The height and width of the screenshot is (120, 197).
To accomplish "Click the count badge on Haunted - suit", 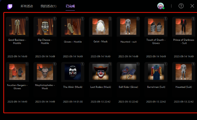I will click(x=138, y=19).
